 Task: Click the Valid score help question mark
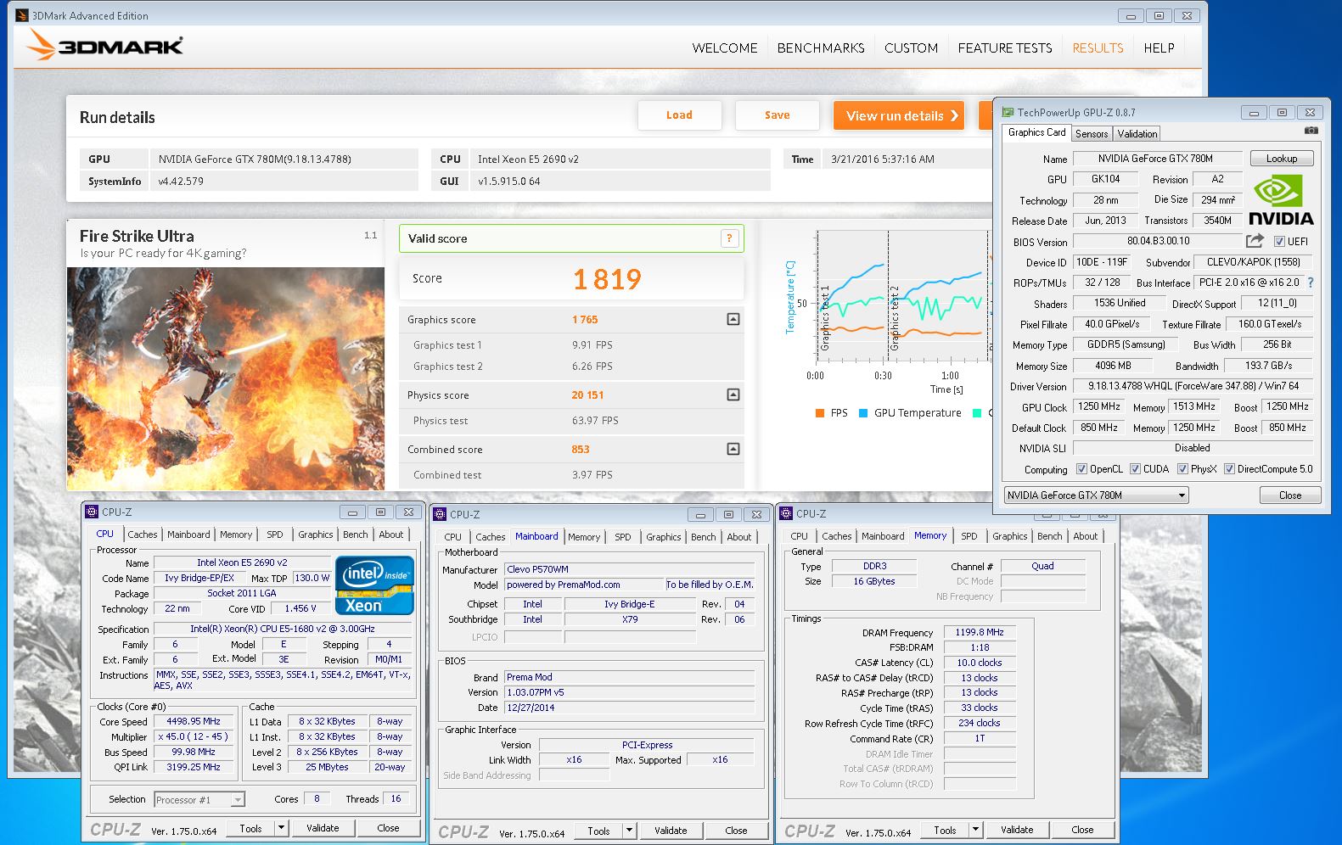(729, 238)
